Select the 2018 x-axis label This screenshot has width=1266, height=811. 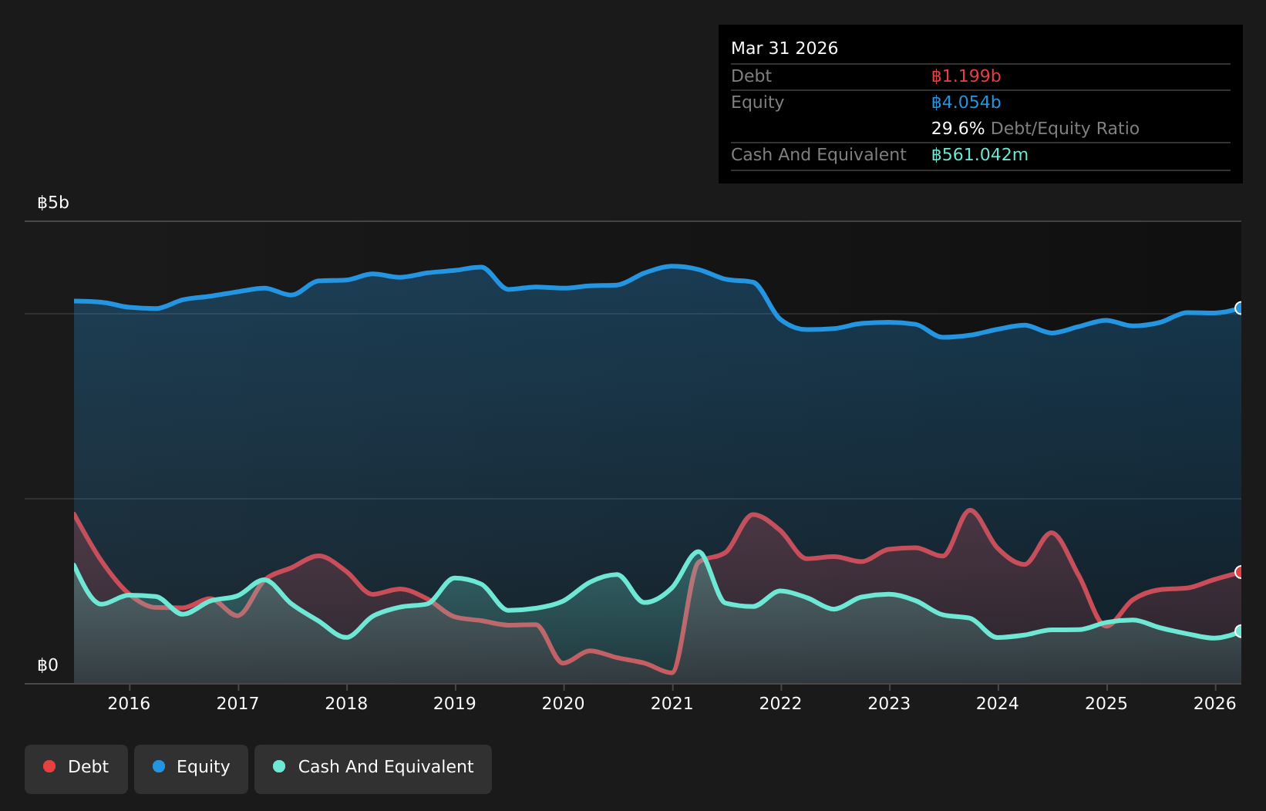click(x=346, y=703)
